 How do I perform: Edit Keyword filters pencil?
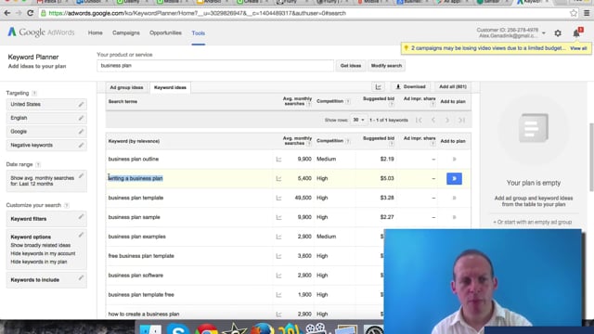click(x=81, y=217)
